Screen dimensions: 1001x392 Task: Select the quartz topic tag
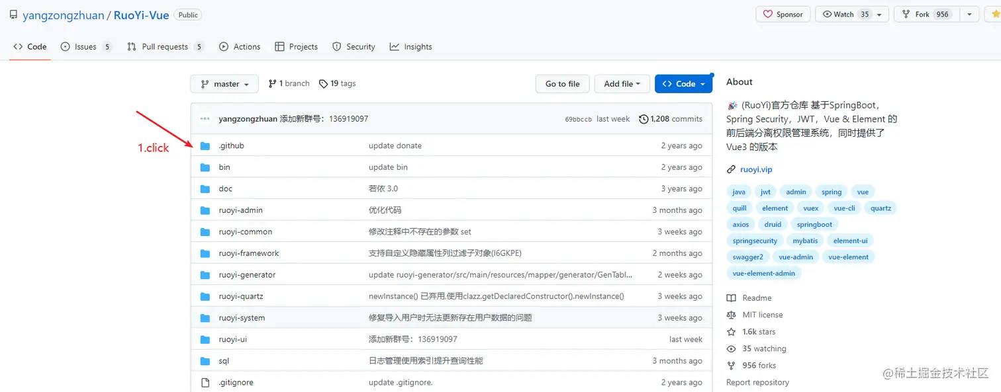[881, 208]
